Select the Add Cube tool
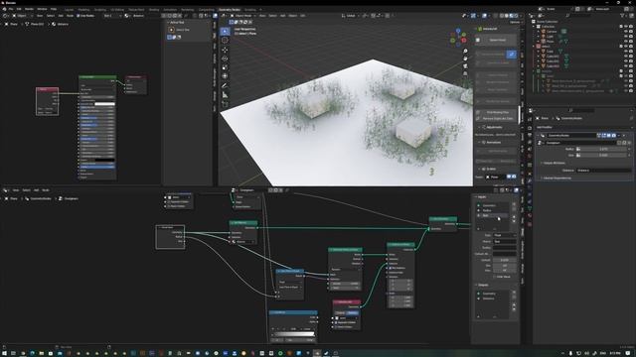 (225, 104)
